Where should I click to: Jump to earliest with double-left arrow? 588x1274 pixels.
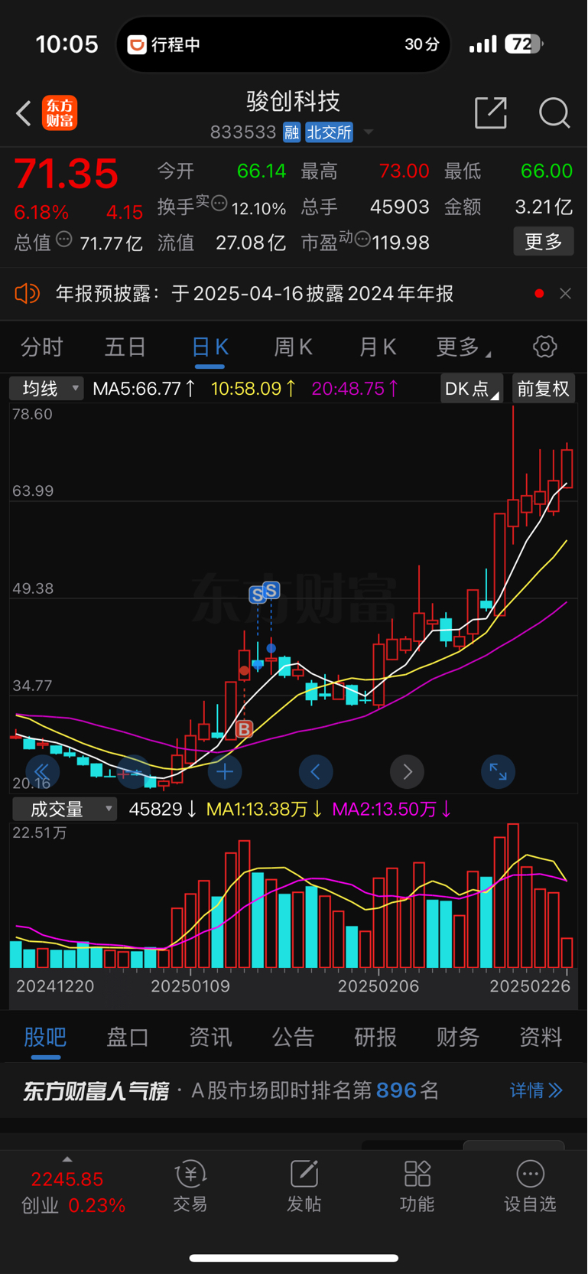[x=42, y=772]
